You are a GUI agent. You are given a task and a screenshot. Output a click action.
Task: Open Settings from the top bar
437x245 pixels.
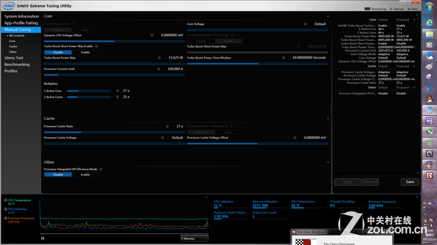point(397,9)
